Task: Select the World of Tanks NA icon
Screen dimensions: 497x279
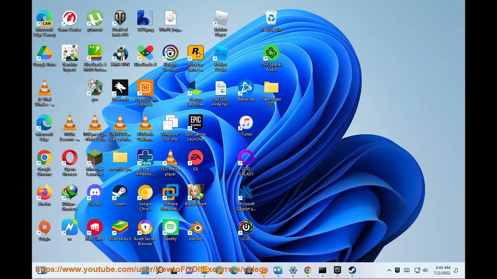Action: pos(120,24)
